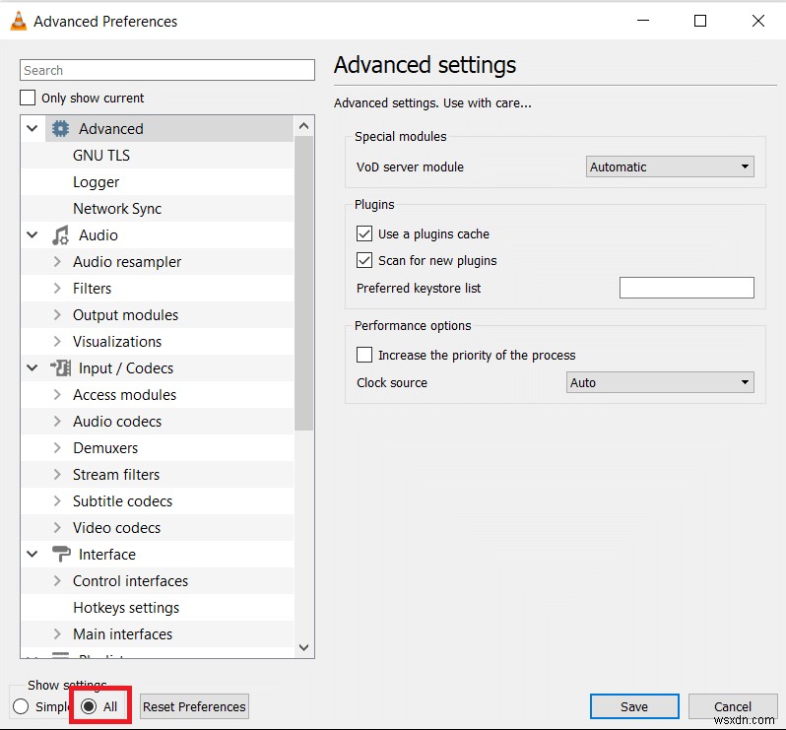
Task: Minimize the Advanced Preferences window
Action: point(643,21)
